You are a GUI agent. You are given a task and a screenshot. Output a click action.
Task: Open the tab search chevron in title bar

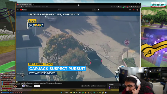pyautogui.click(x=130, y=4)
